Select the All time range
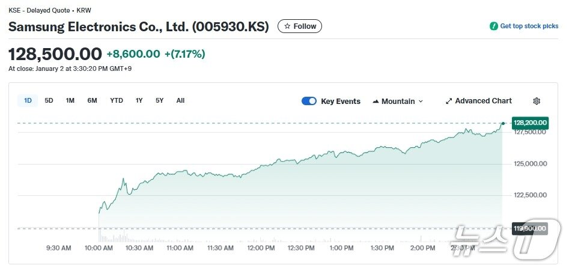Screen dimensions: 569x268 click(180, 100)
